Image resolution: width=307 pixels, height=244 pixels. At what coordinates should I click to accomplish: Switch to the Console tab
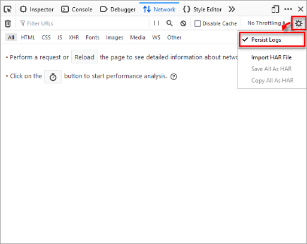click(77, 10)
